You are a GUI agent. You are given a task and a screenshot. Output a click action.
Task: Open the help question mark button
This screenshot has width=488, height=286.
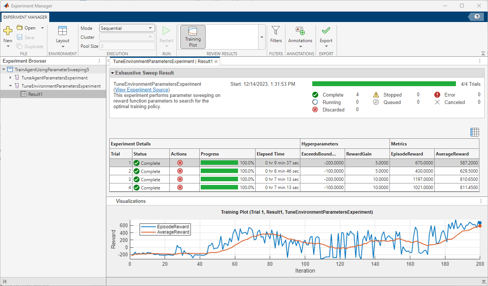click(x=477, y=17)
